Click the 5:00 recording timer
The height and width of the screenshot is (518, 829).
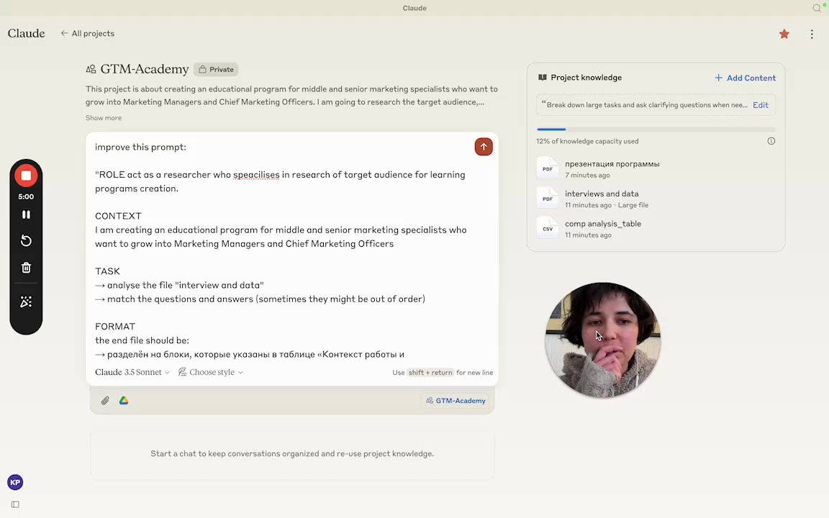(26, 196)
